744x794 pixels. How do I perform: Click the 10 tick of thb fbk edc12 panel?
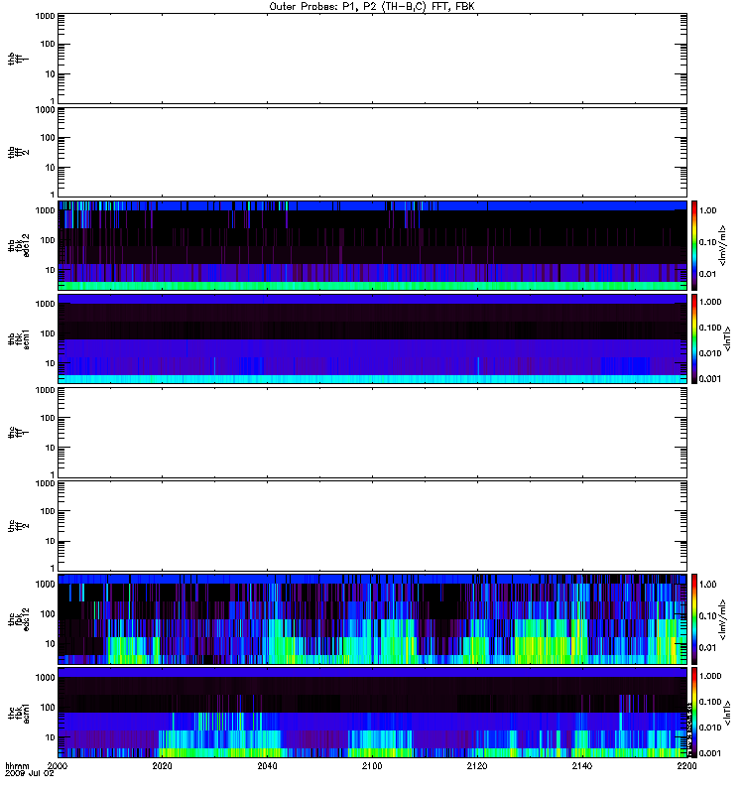pos(50,270)
